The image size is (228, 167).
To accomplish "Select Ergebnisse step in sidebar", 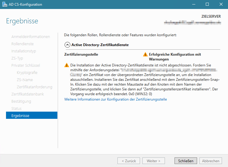I will click(32, 116).
